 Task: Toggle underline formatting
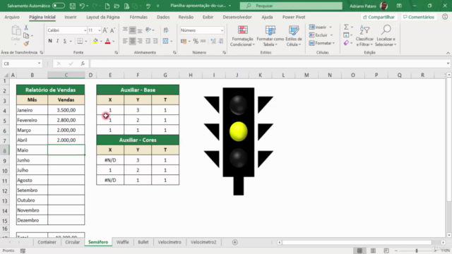tap(64, 41)
